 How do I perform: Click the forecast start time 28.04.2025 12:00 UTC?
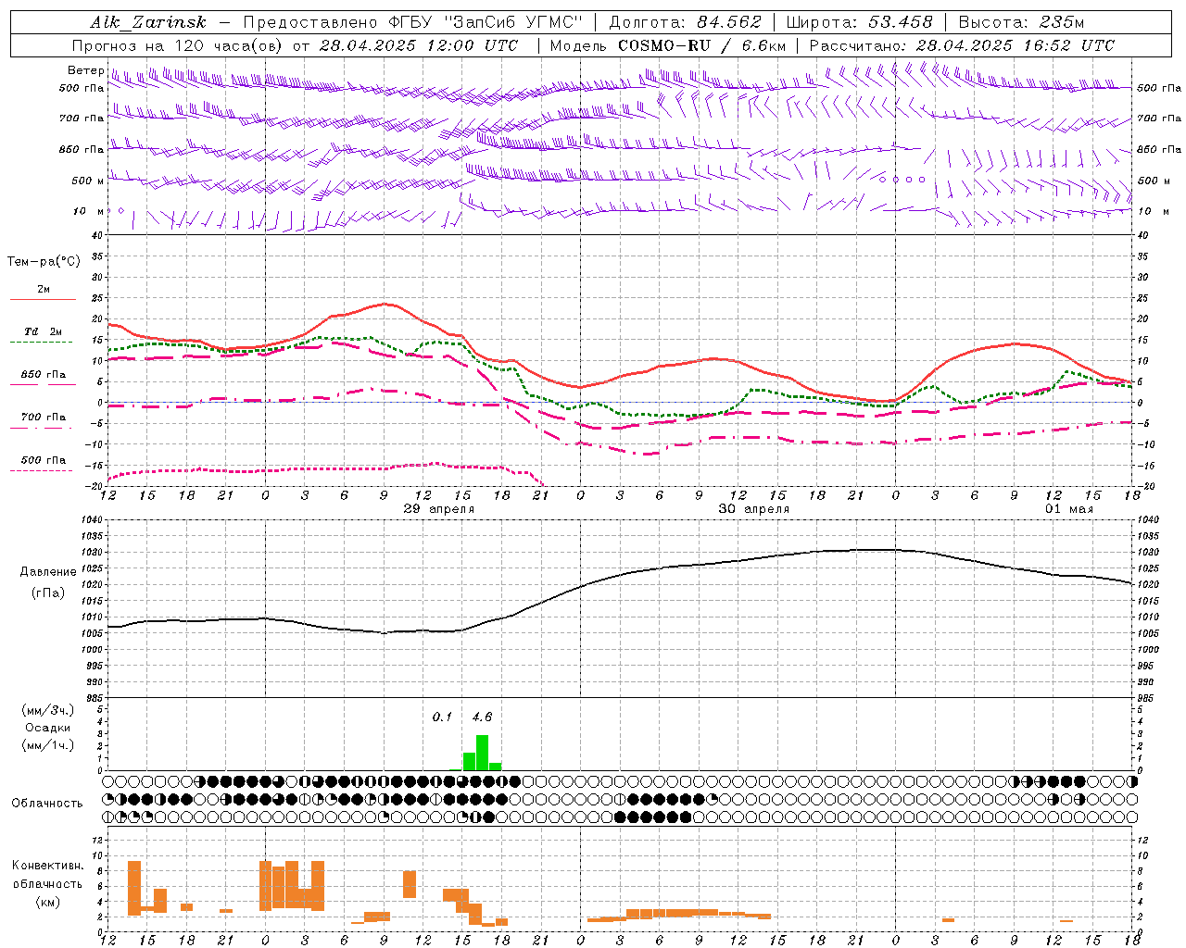tap(419, 45)
